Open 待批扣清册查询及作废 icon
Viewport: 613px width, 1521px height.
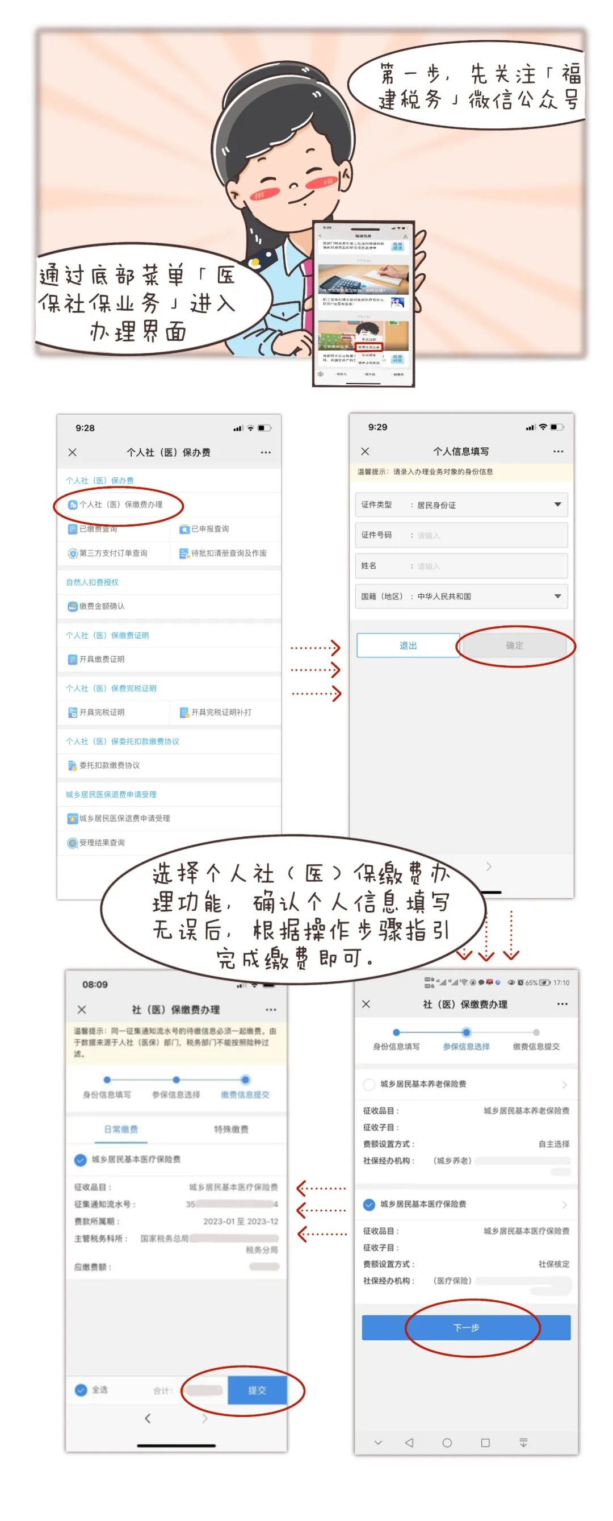point(184,553)
